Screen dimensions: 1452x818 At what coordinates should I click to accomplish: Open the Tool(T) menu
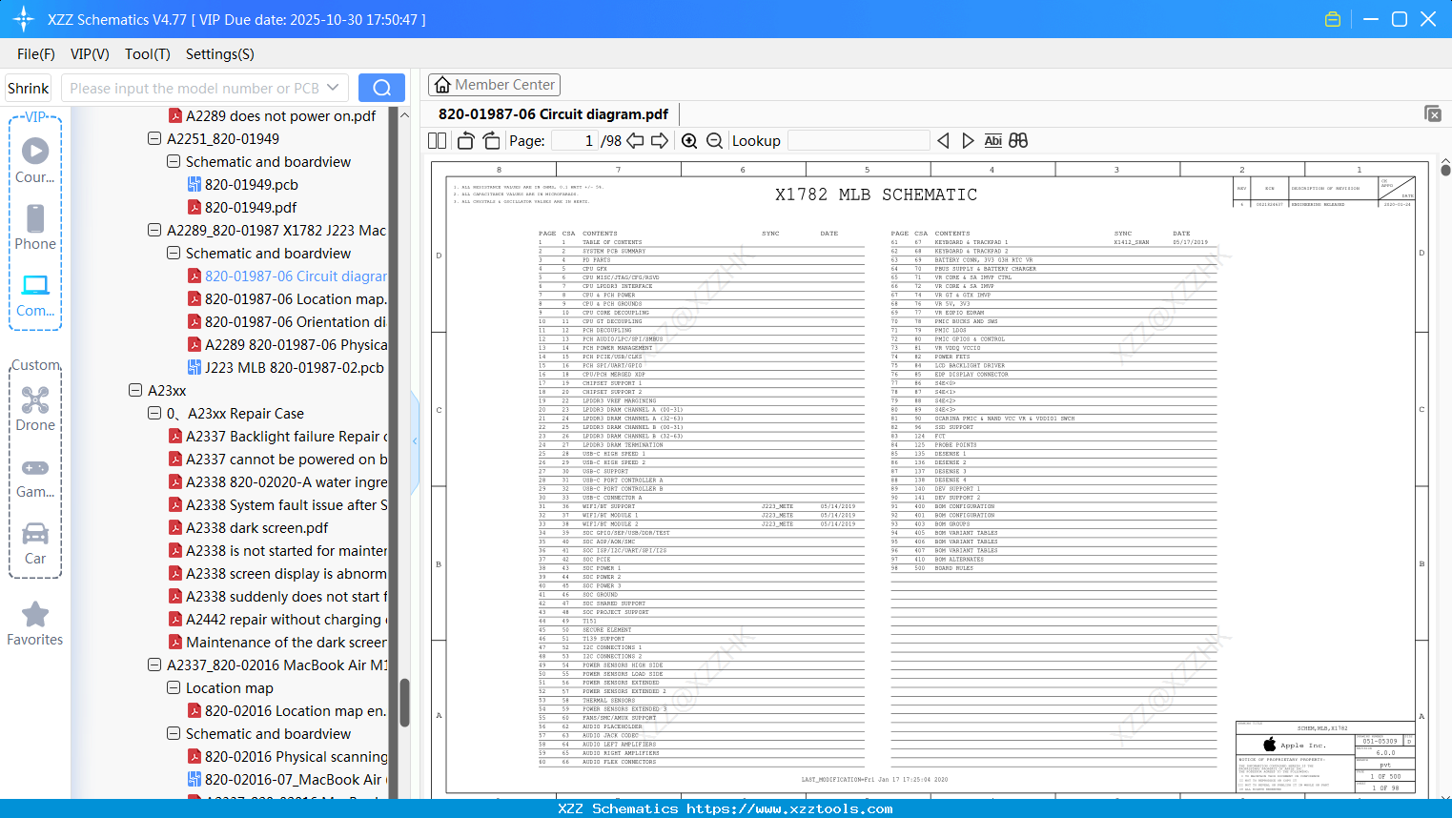pos(148,54)
